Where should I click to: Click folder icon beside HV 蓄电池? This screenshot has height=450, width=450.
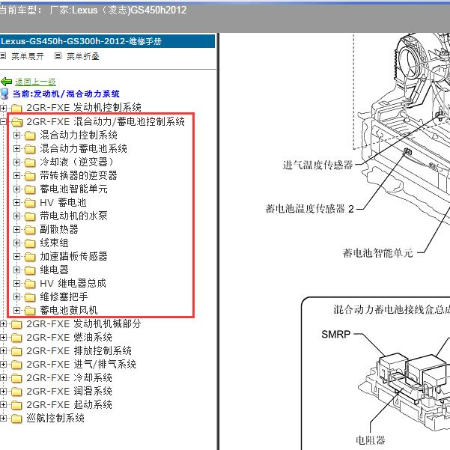(x=30, y=203)
